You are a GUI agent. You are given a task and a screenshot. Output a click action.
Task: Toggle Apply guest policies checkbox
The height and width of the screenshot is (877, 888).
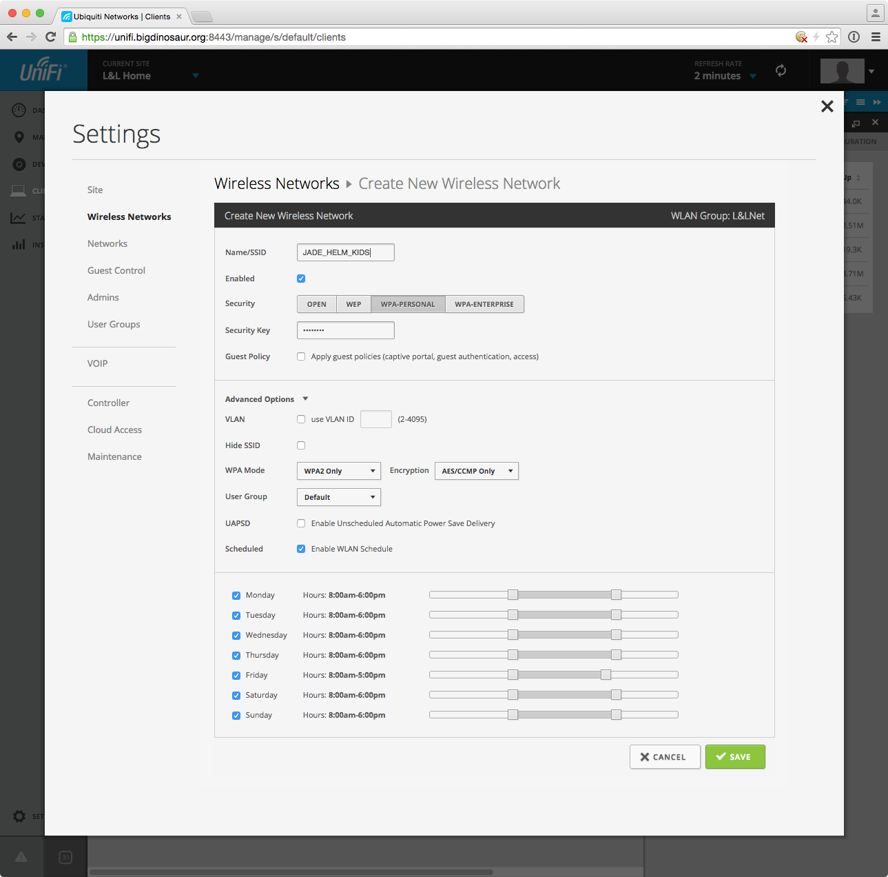pos(301,356)
